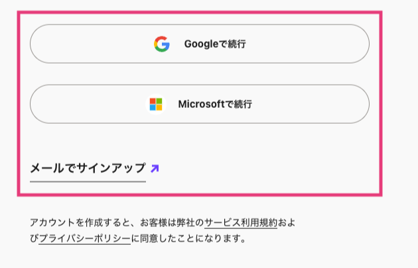Image resolution: width=418 pixels, height=268 pixels.
Task: Click the Microsoft four-square logo icon
Action: click(x=156, y=105)
